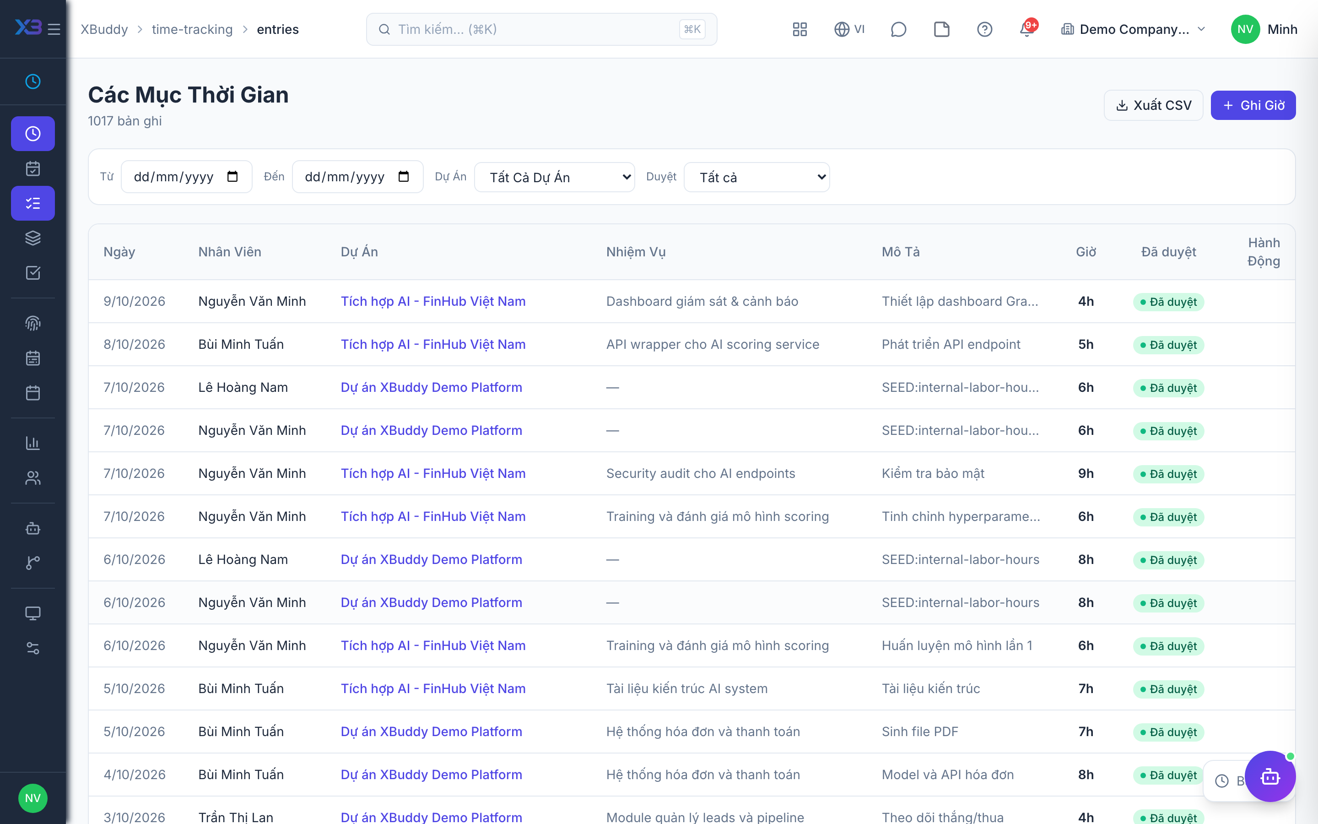Open the notifications bell
The image size is (1318, 824).
click(1026, 29)
